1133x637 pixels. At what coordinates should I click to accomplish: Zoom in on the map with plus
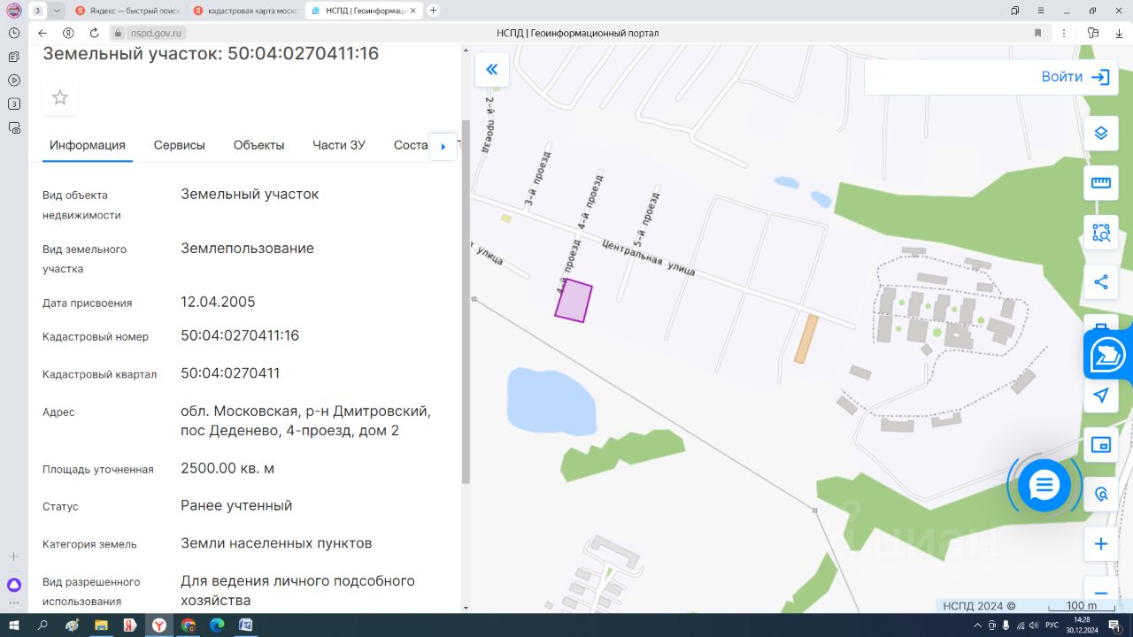(1101, 544)
